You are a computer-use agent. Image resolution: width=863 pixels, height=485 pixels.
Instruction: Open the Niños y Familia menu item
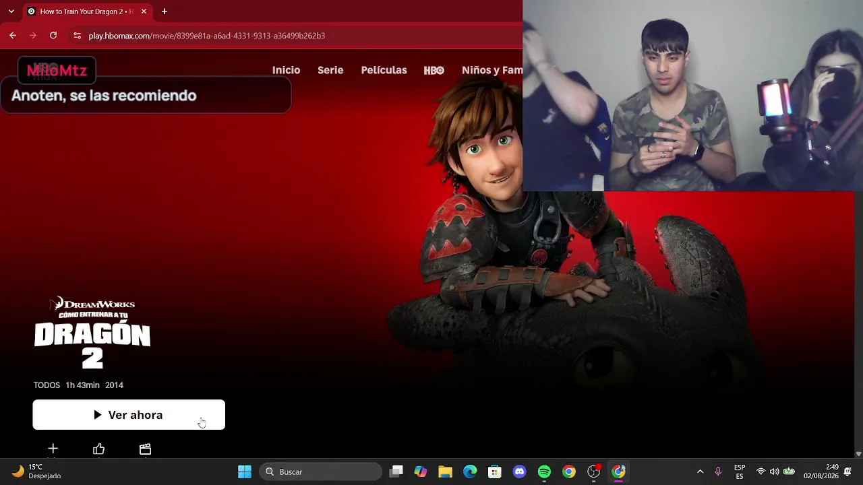(492, 70)
